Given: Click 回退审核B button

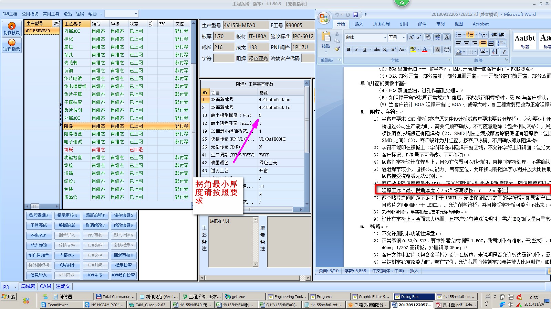Looking at the screenshot, I should (123, 255).
